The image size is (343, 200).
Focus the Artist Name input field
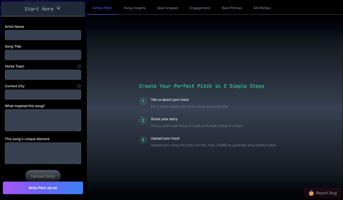tap(43, 35)
